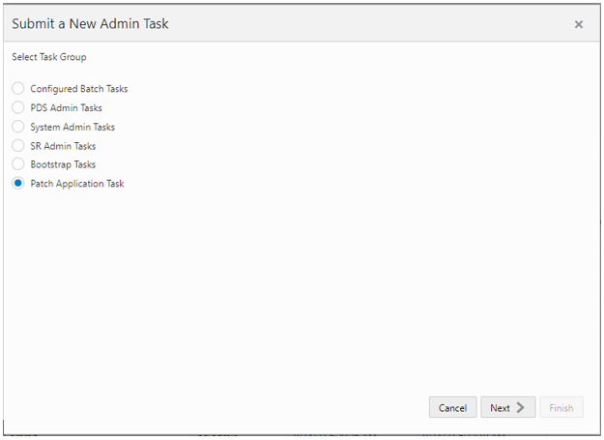Choose the System Admin Tasks radio option
604x440 pixels.
[18, 126]
